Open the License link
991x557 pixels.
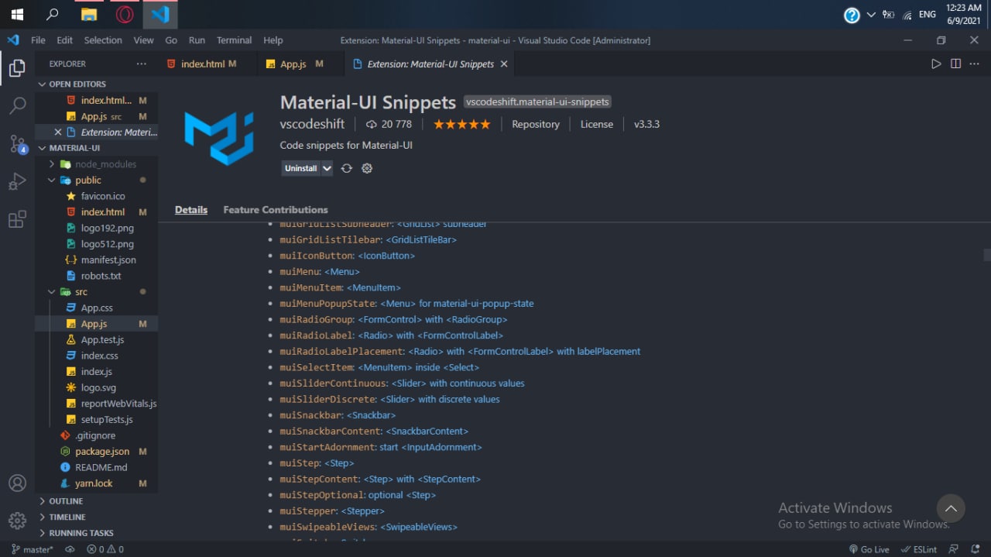597,124
